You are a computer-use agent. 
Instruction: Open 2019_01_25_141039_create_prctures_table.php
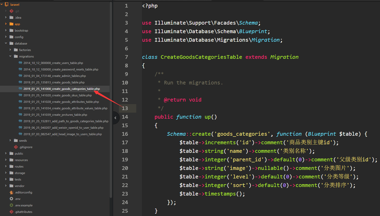pos(55,115)
